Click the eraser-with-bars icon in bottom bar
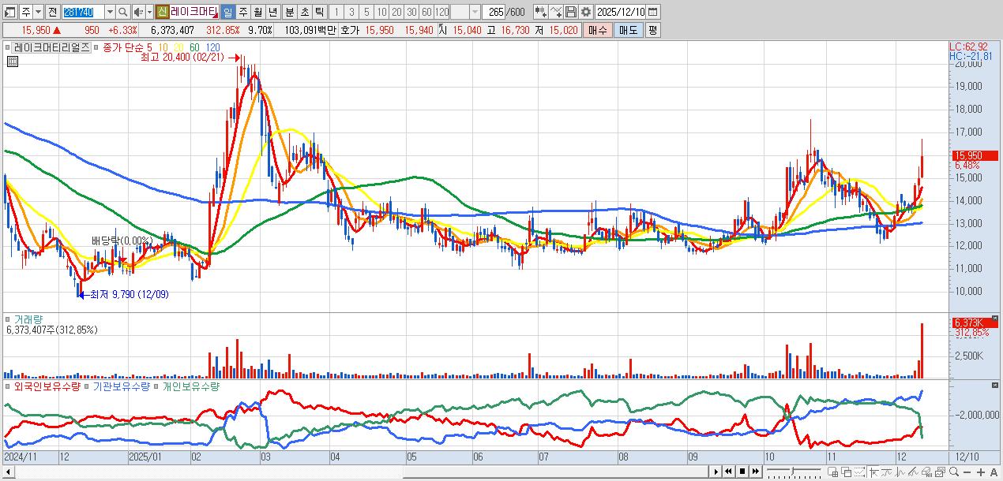The height and width of the screenshot is (481, 1003). [927, 472]
